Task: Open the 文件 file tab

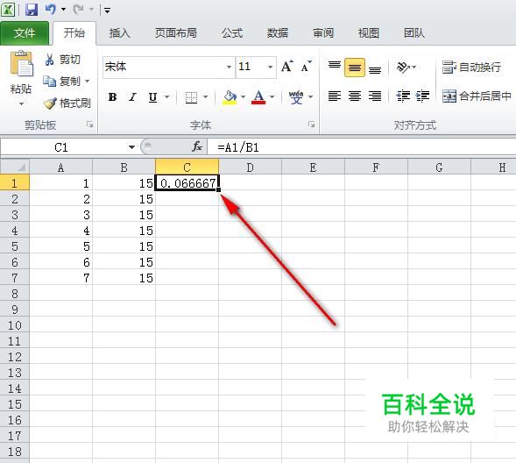Action: click(25, 33)
